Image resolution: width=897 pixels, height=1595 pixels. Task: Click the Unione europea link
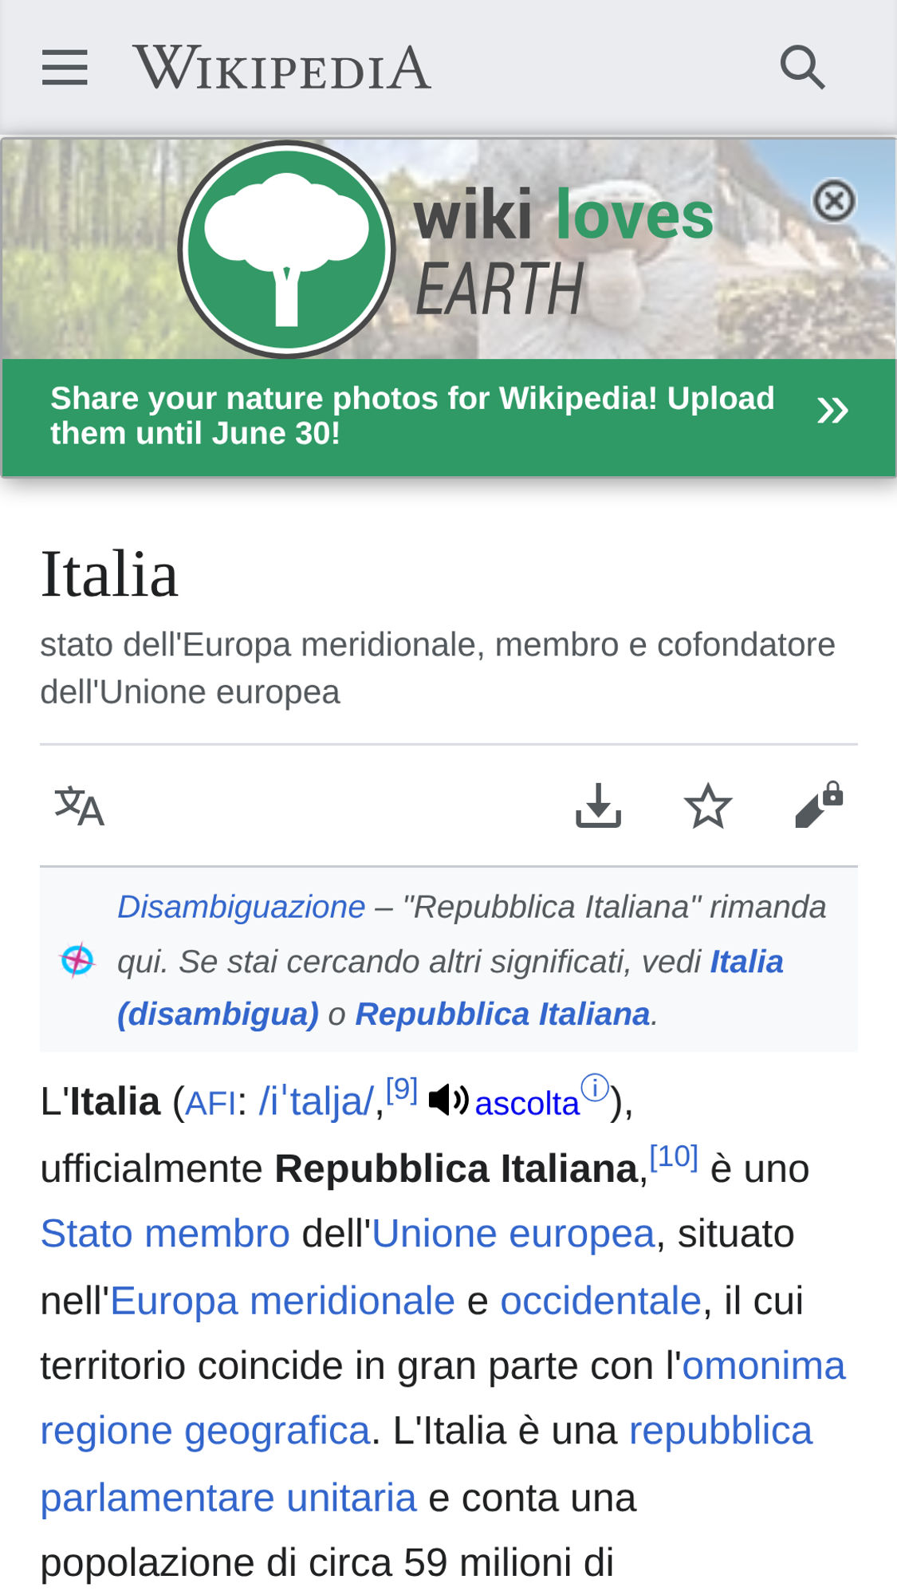(x=513, y=1234)
